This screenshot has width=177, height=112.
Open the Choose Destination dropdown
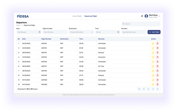(x=81, y=32)
